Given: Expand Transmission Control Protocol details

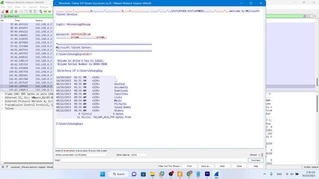Looking at the screenshot, I should [2, 105].
